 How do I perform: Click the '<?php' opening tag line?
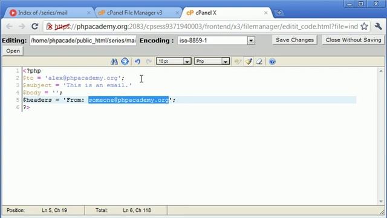[x=32, y=71]
